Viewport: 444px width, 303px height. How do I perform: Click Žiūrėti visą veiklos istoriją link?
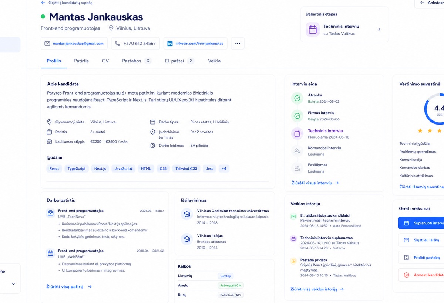click(317, 289)
